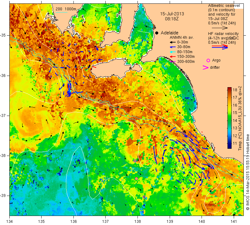Click the colorbar title Temp. NOAA15_L3U text
The width and height of the screenshot is (250, 225).
[x=240, y=118]
